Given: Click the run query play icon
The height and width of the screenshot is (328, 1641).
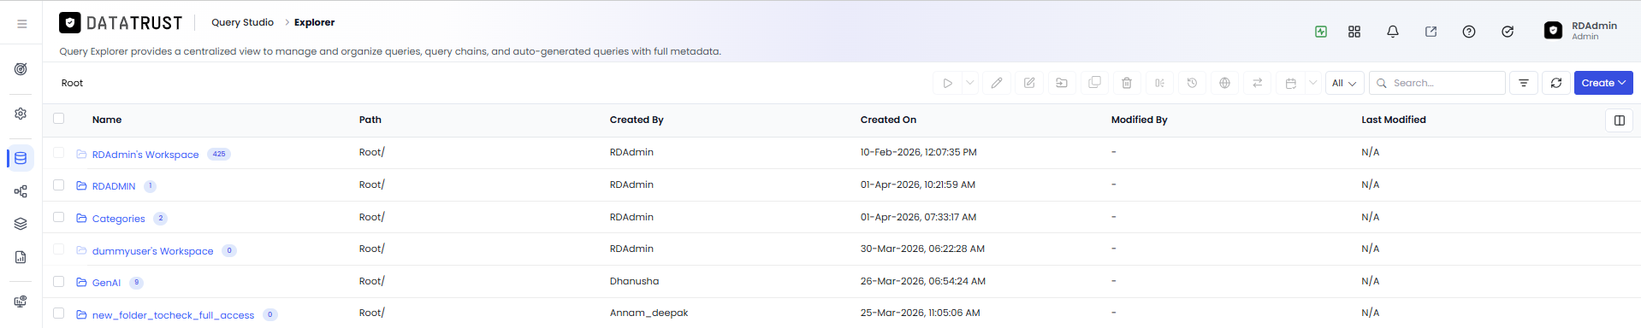Looking at the screenshot, I should [947, 83].
